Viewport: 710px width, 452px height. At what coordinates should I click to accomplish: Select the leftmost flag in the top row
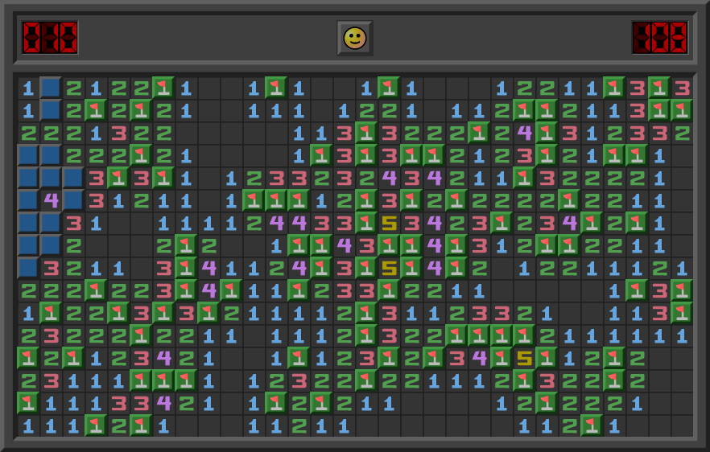(163, 88)
